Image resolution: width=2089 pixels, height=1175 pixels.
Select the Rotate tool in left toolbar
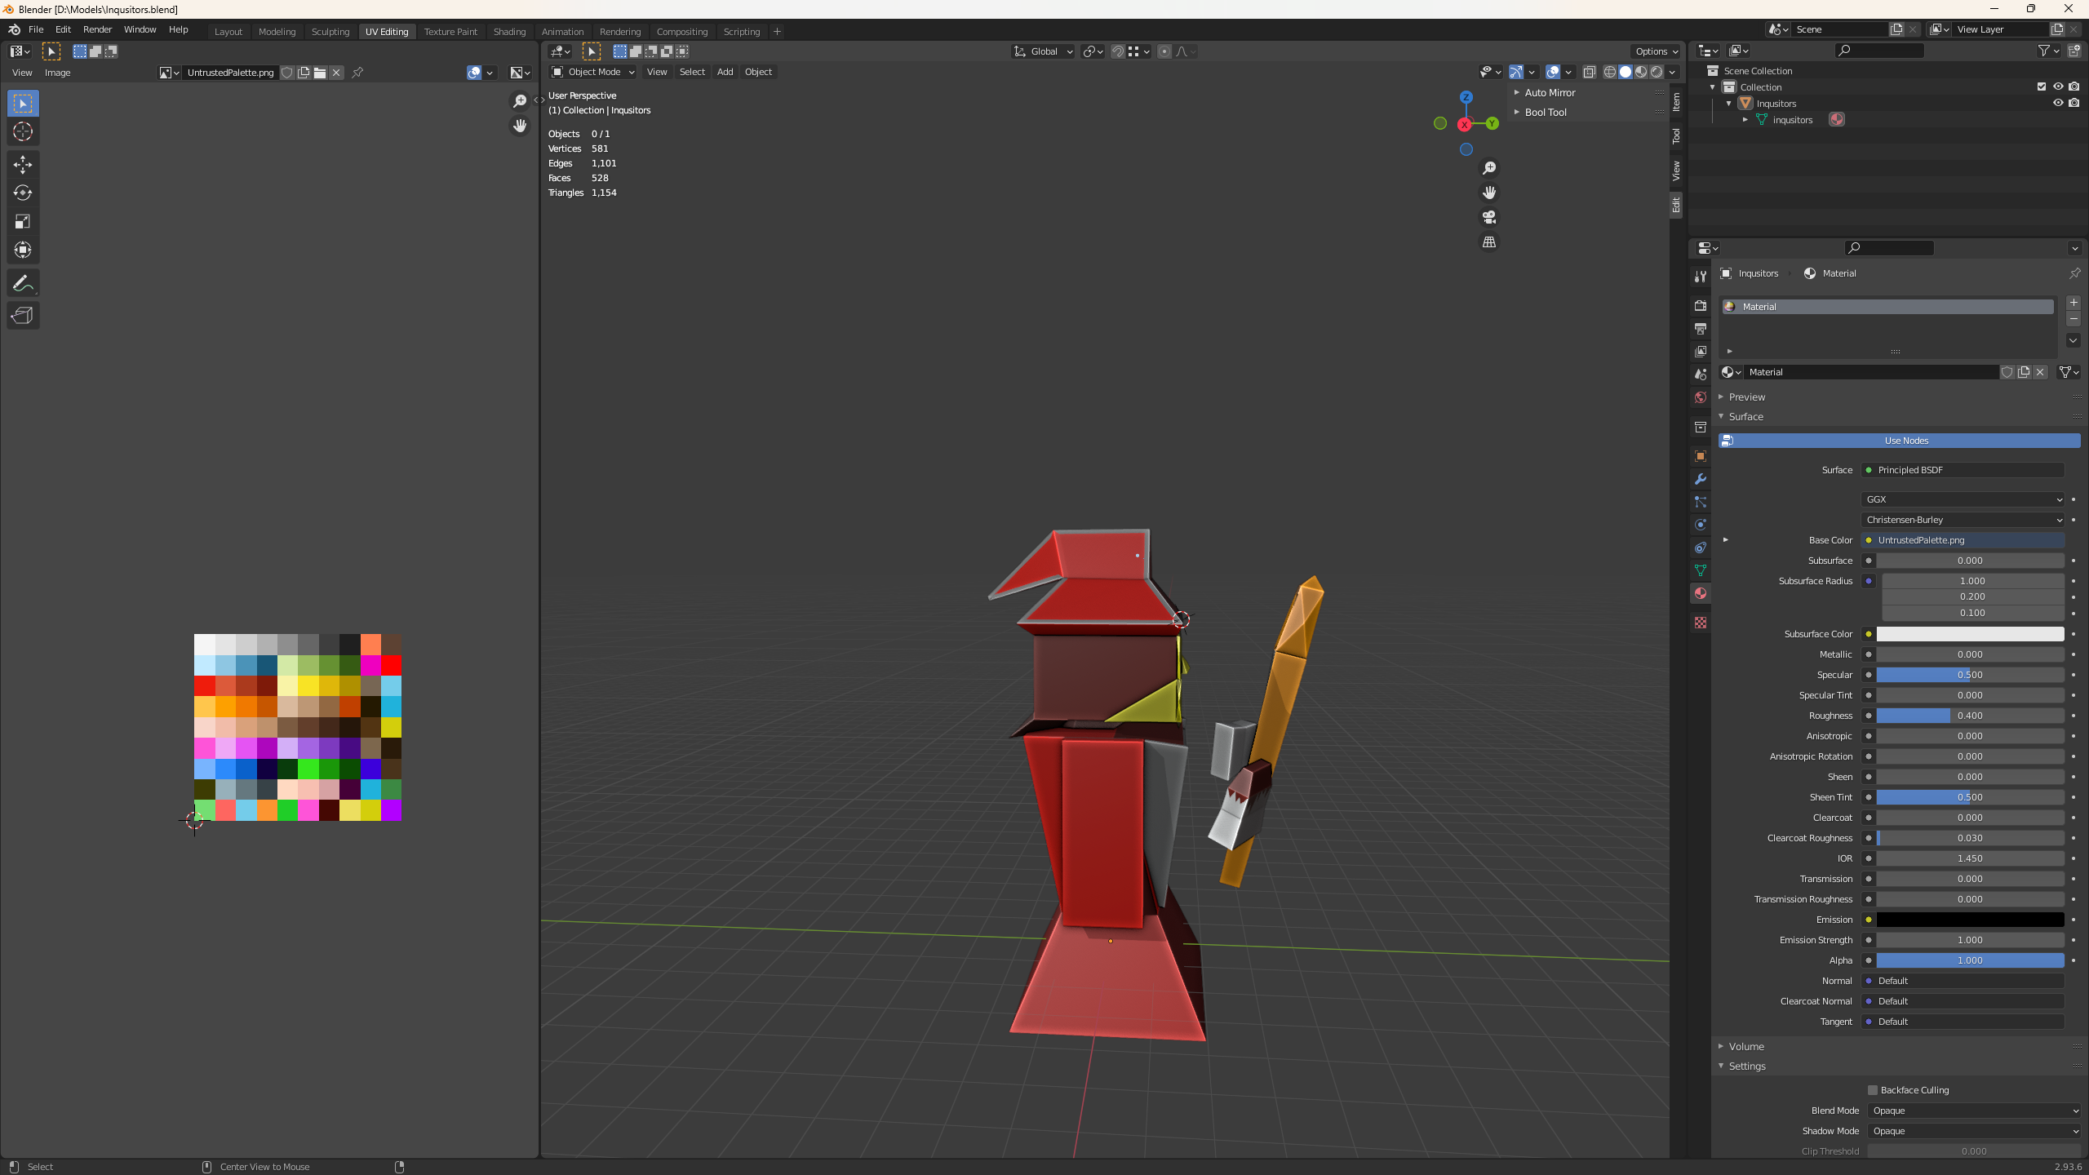(23, 193)
